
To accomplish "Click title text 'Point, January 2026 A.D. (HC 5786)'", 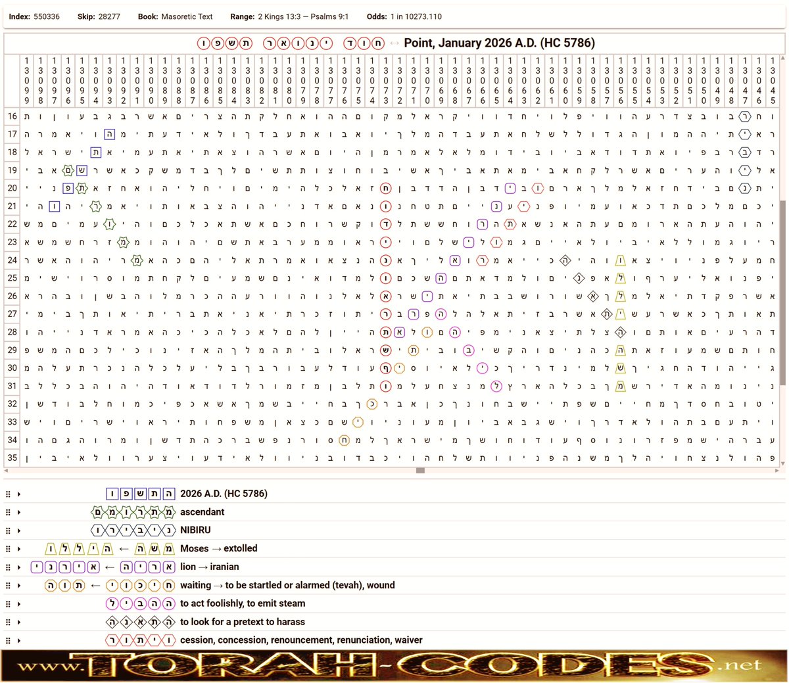I will [x=500, y=43].
